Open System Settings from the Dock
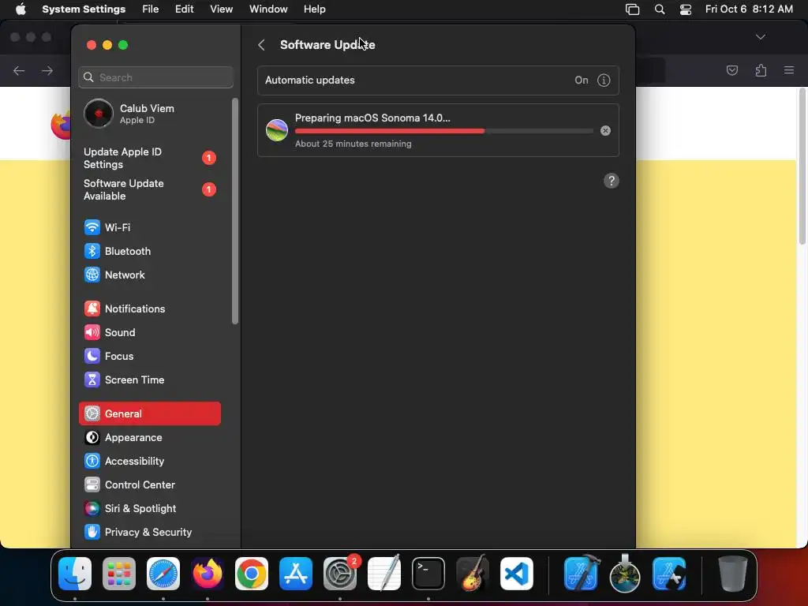808x606 pixels. pyautogui.click(x=340, y=574)
